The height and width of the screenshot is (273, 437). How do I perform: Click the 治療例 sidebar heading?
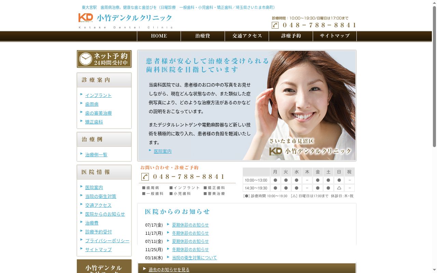104,139
